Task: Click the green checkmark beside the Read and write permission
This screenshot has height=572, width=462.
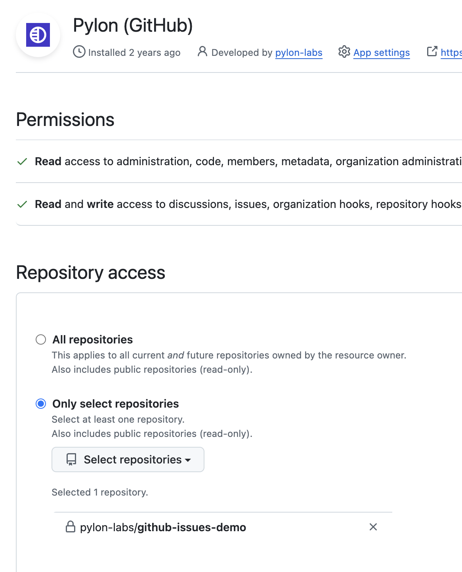Action: 22,204
